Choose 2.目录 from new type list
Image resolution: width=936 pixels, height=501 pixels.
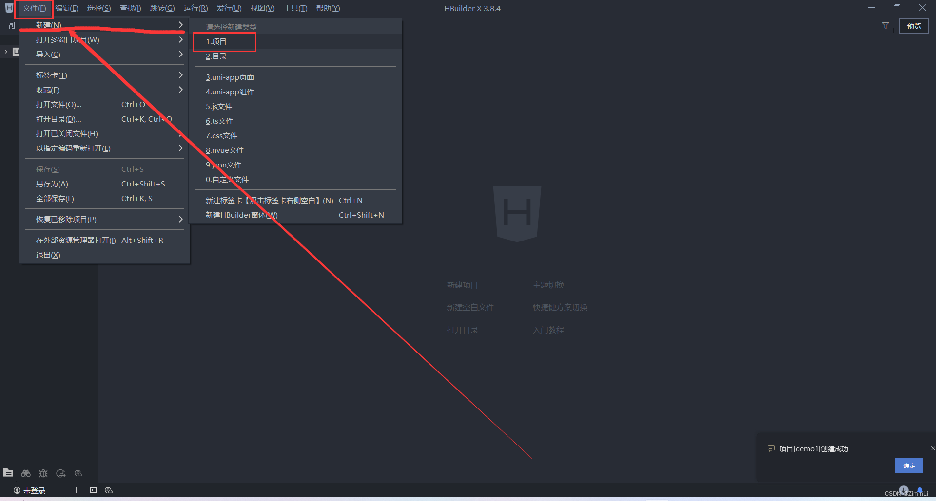coord(295,56)
